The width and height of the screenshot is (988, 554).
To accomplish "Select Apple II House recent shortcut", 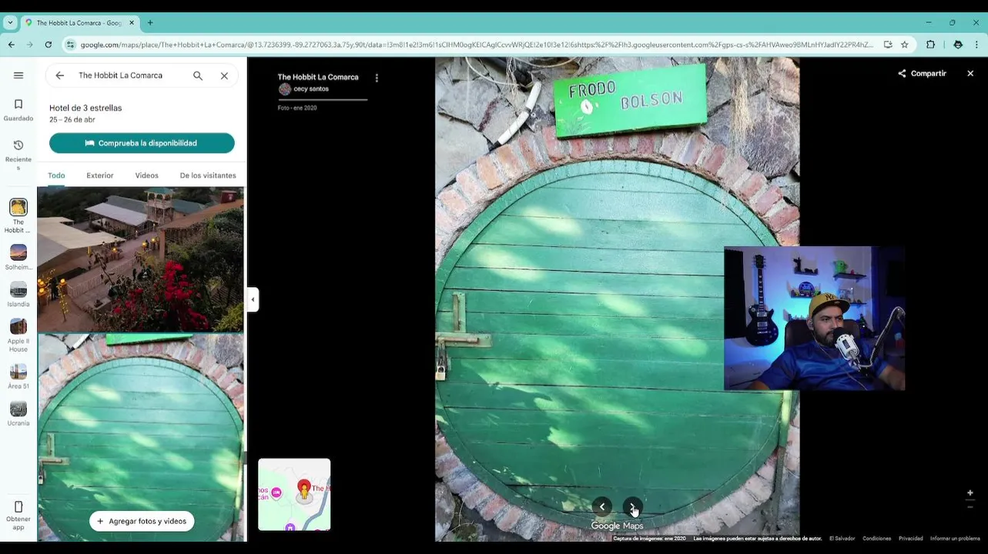I will click(x=18, y=335).
